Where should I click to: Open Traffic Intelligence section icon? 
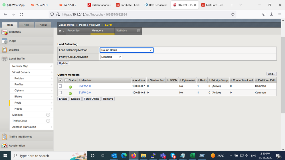[x=4, y=137]
